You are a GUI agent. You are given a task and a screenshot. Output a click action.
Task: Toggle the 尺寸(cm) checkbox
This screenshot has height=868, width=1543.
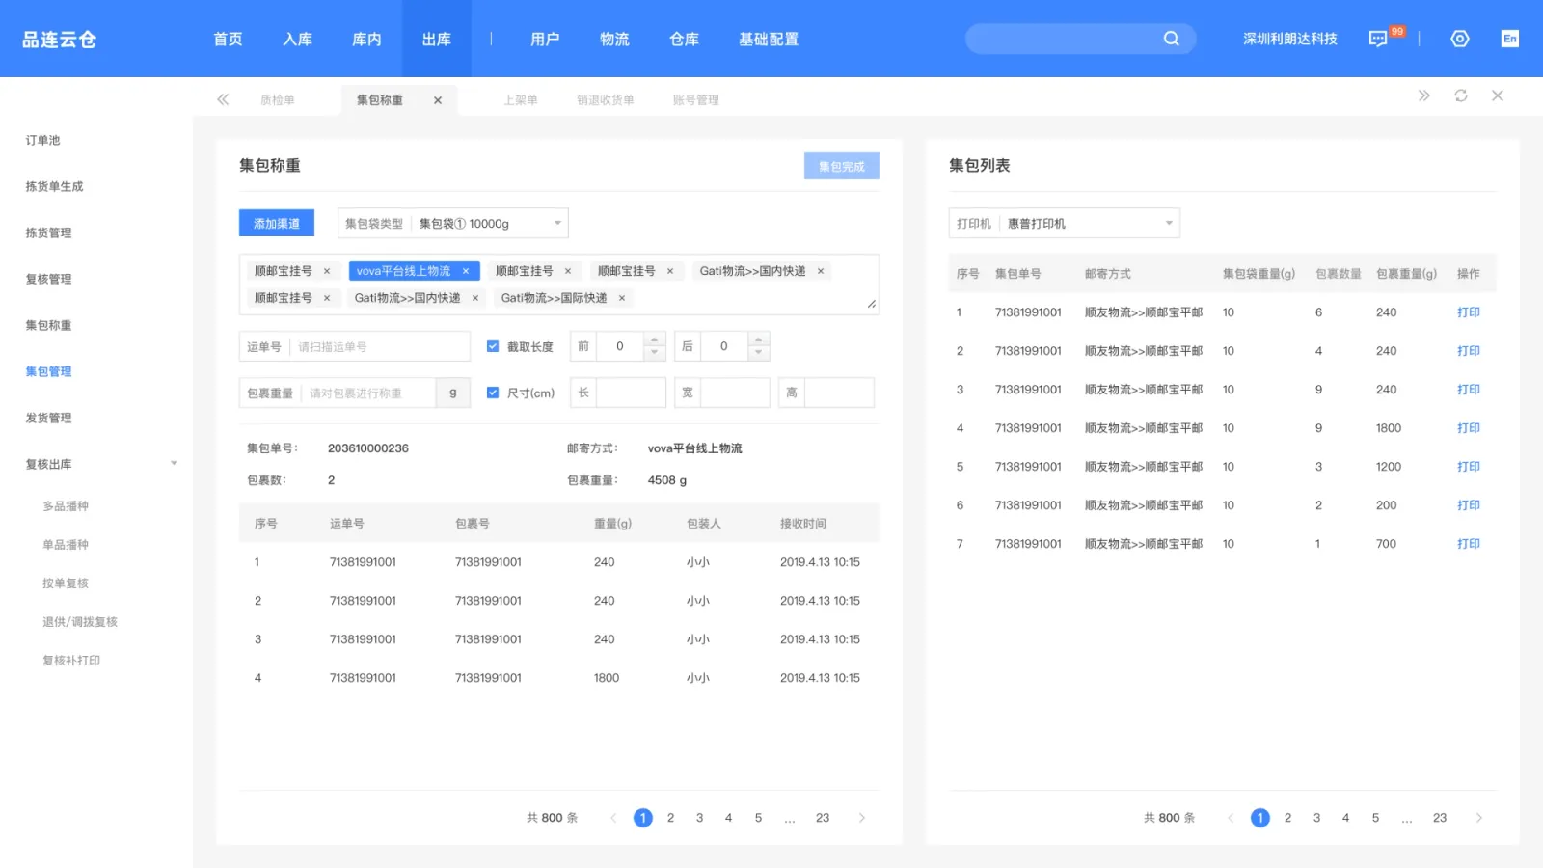[x=493, y=393]
